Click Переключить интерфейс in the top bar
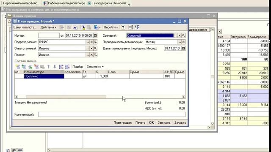 pyautogui.click(x=21, y=3)
